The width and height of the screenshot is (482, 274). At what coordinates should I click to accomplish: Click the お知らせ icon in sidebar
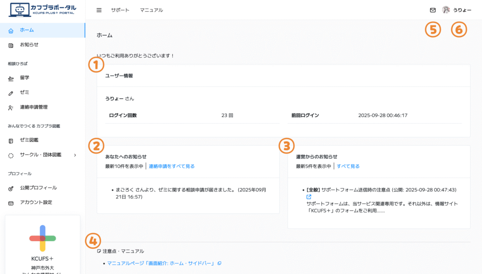click(x=11, y=45)
